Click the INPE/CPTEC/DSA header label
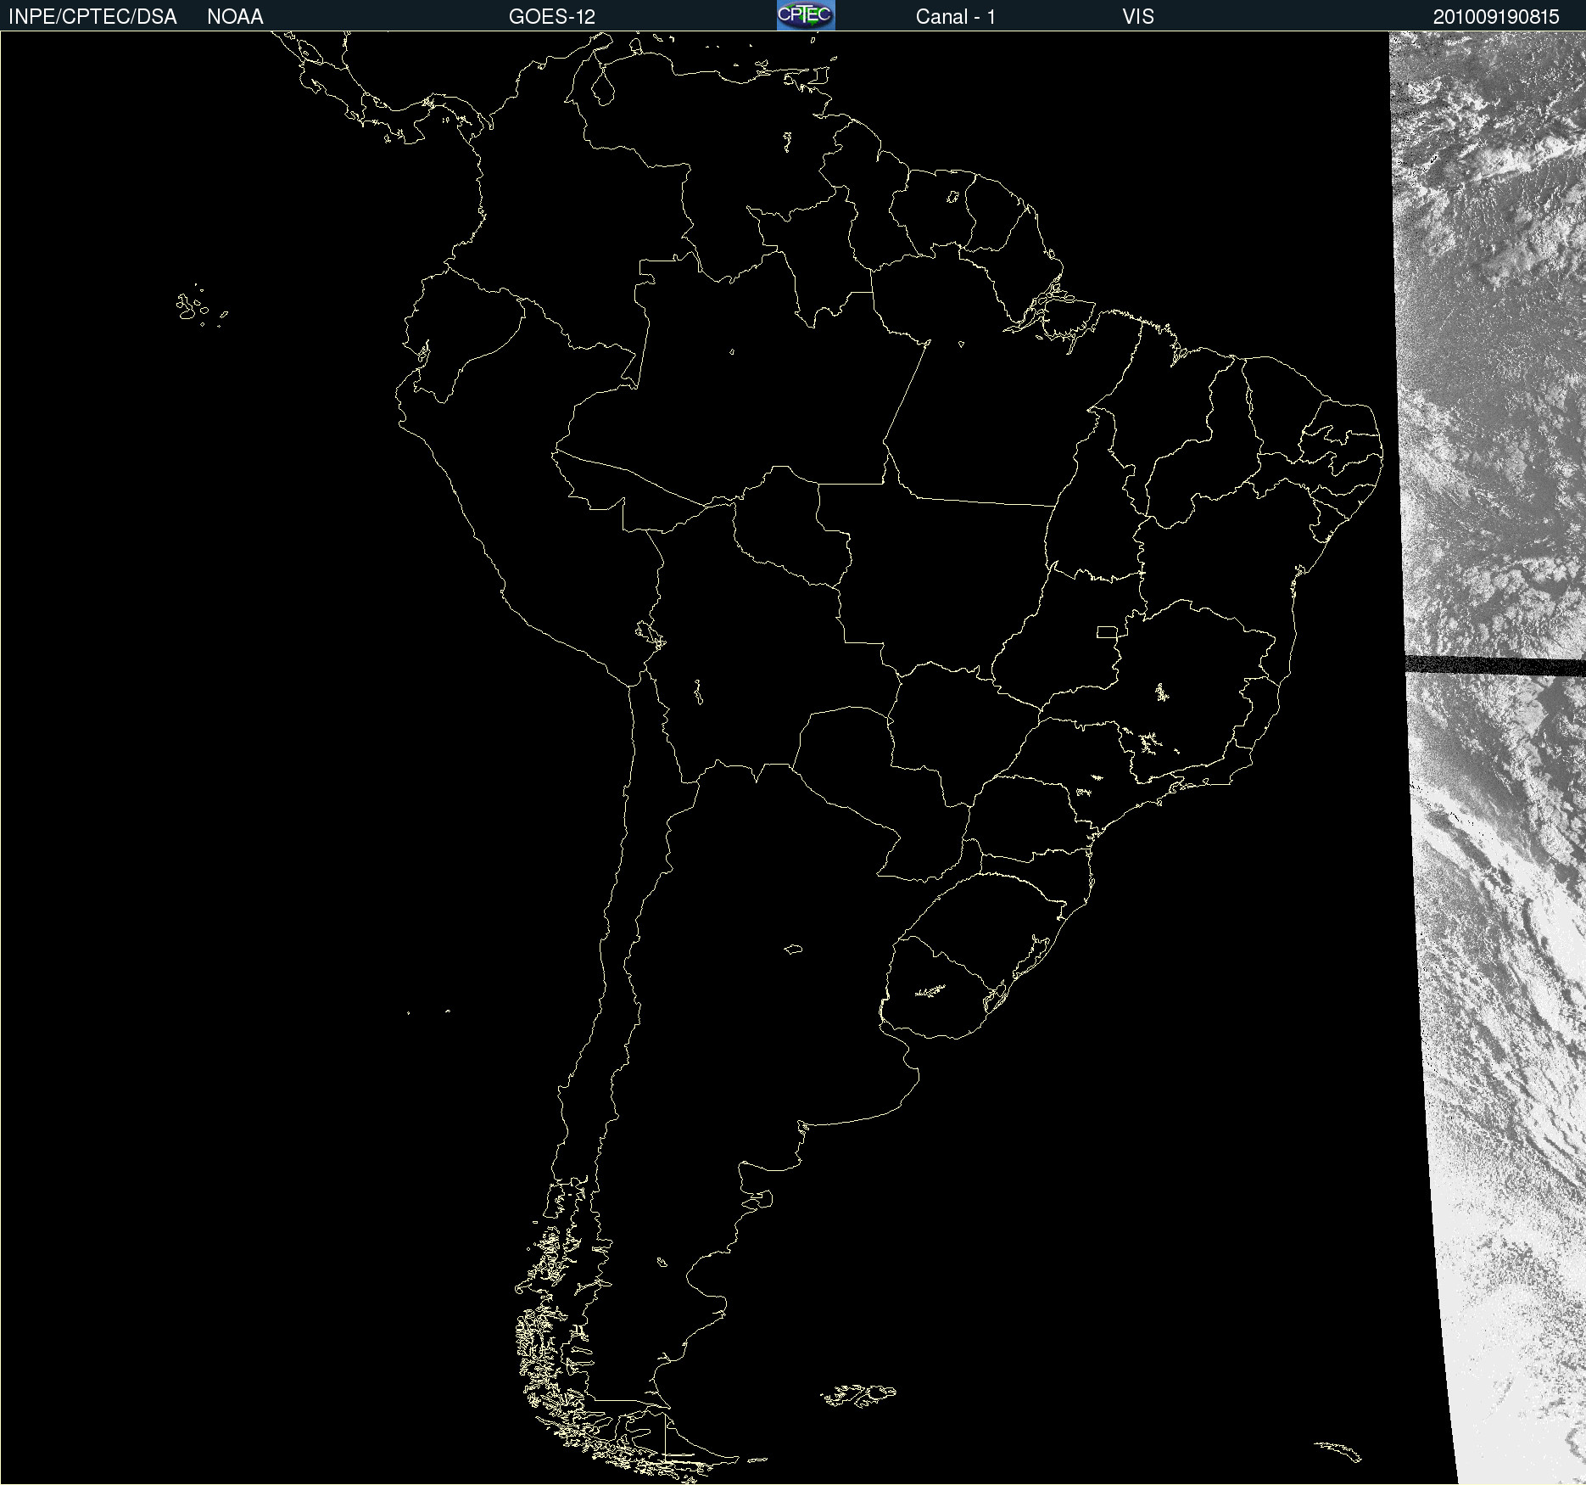 coord(93,17)
